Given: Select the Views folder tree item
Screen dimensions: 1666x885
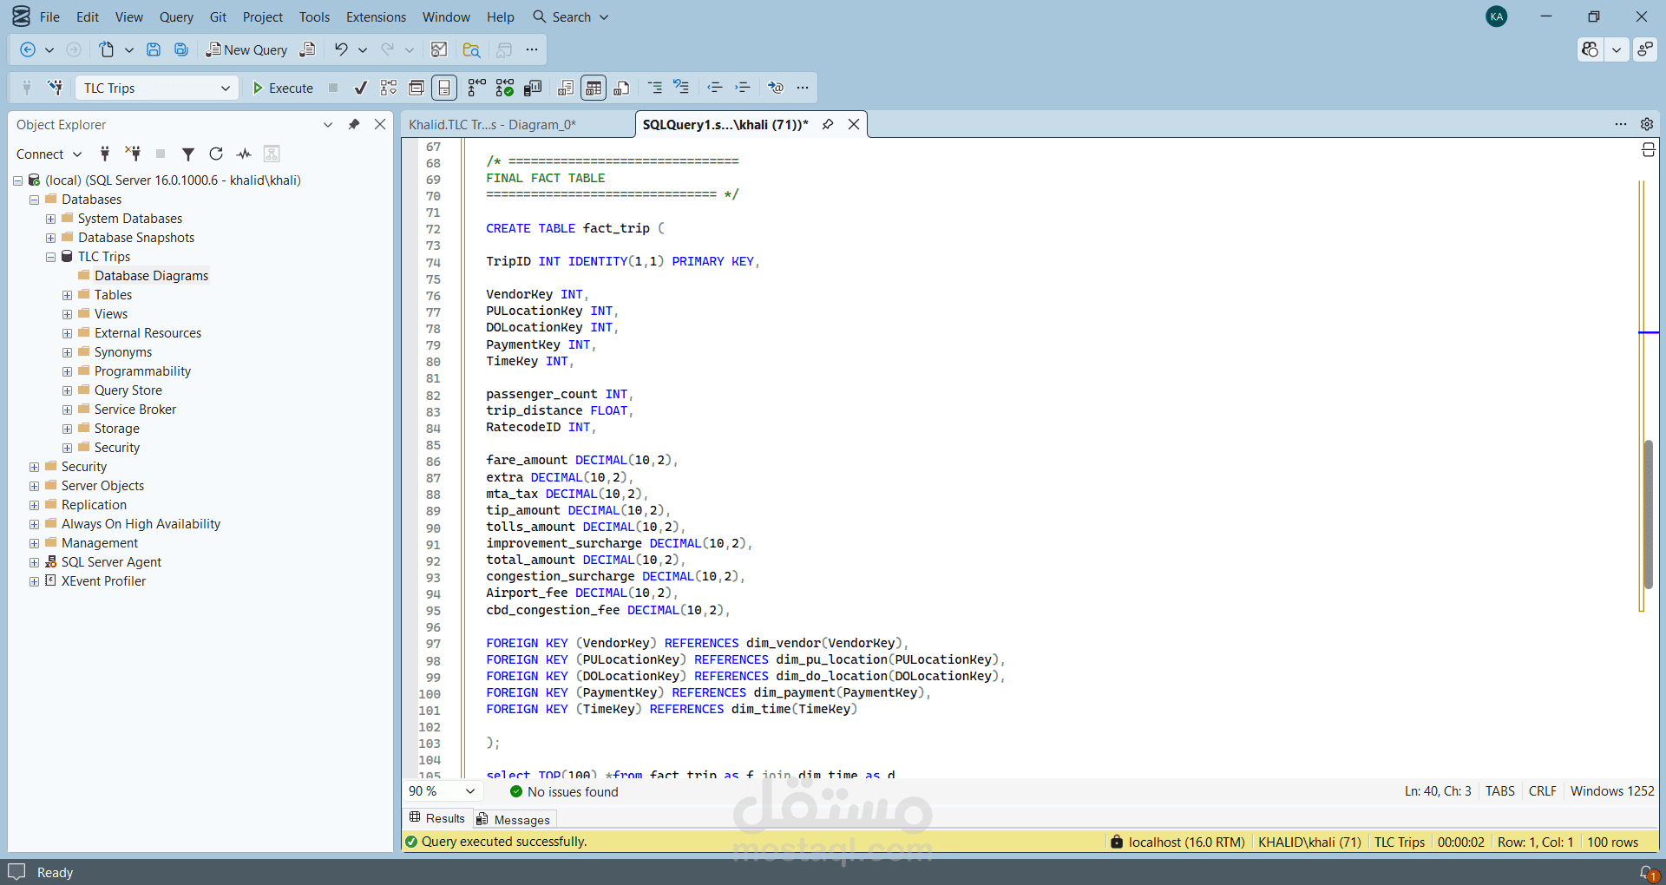Looking at the screenshot, I should pyautogui.click(x=111, y=314).
